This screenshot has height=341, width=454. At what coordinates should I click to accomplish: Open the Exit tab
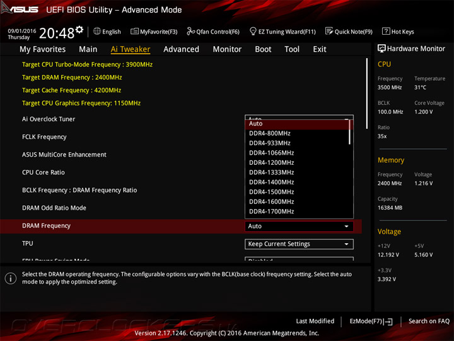pyautogui.click(x=320, y=49)
